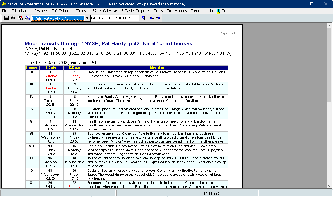Open the Tables/Reports menu
The image size is (333, 197).
136,11
